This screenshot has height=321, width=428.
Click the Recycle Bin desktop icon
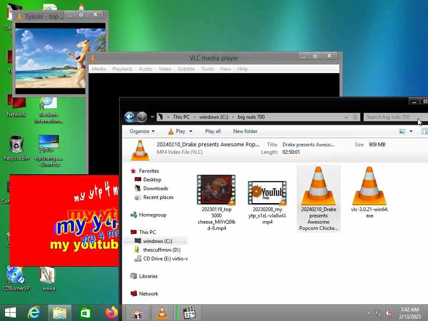[x=16, y=148]
